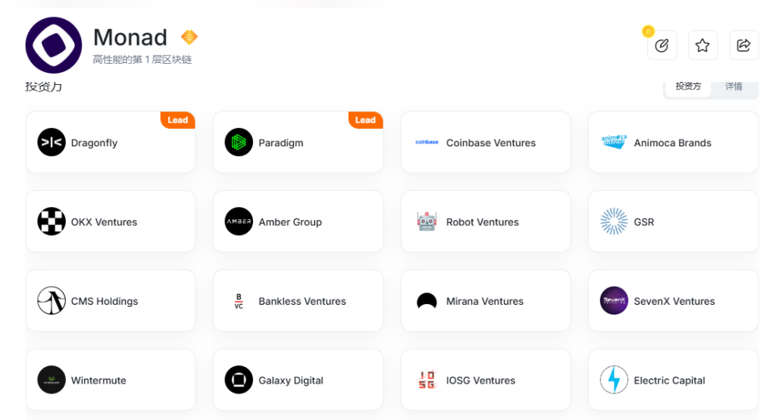Select the SevenX Ventures card
Image resolution: width=776 pixels, height=420 pixels.
674,301
